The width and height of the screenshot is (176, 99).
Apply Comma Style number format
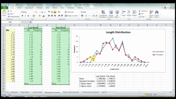pyautogui.click(x=89, y=16)
